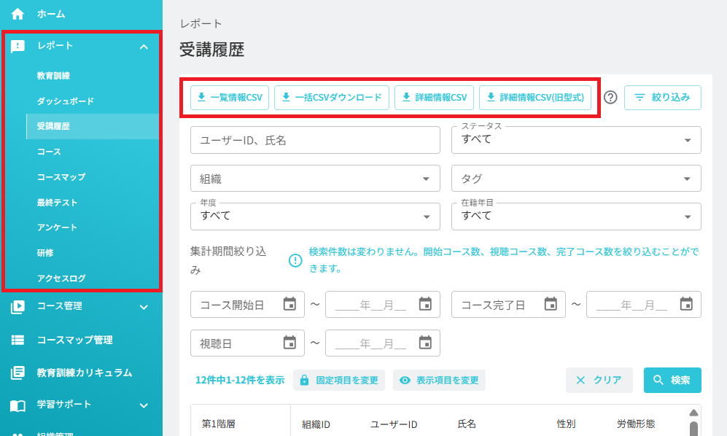Screen dimensions: 727x436
Task: Click the 氏名 column header
Action: [x=467, y=424]
